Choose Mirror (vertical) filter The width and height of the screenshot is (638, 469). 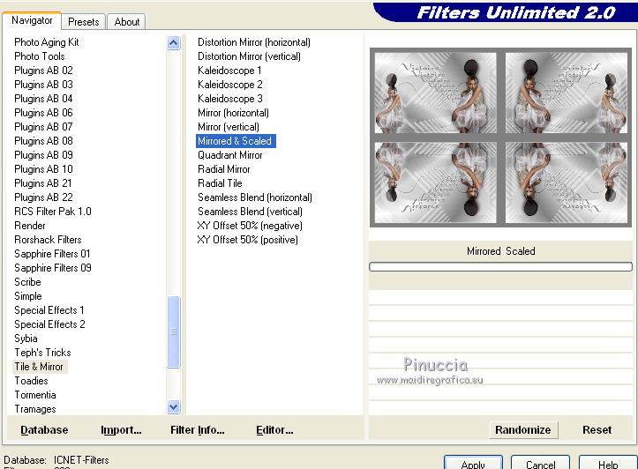pos(229,127)
